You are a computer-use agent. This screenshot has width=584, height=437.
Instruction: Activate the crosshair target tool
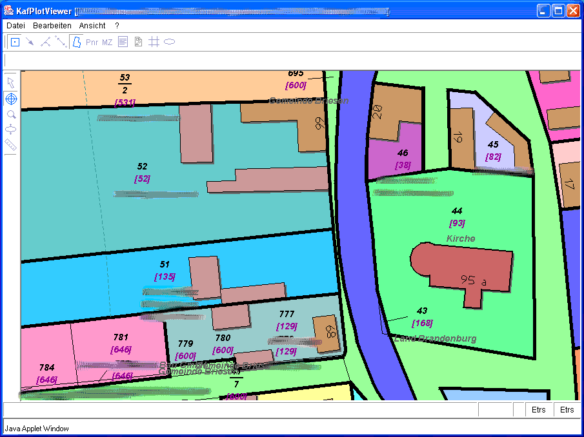pos(11,99)
